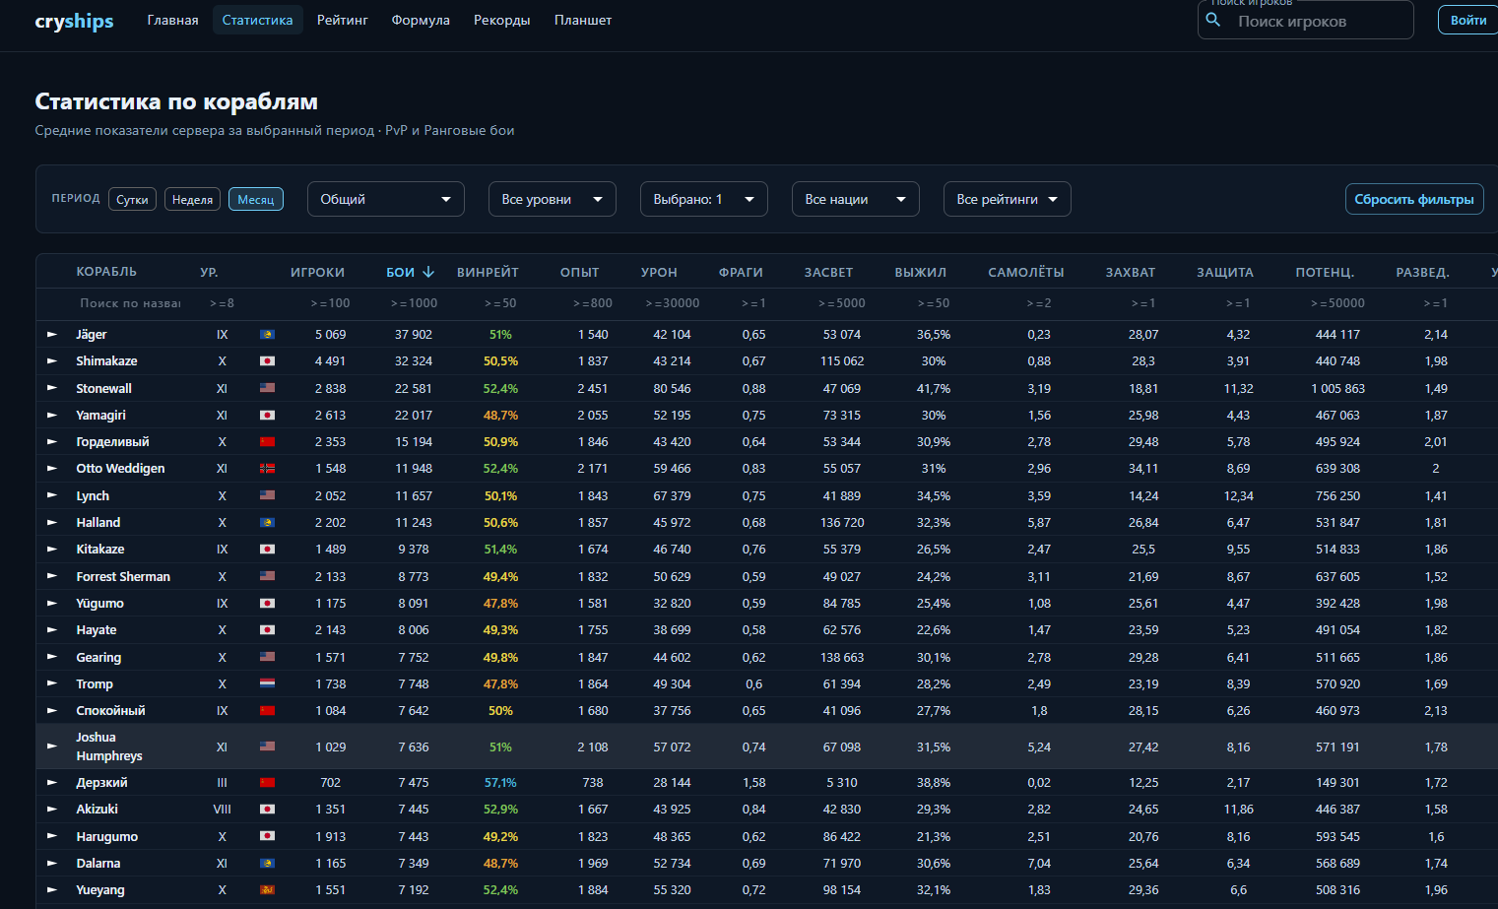Click the China flag in Дерзкий row
The width and height of the screenshot is (1498, 909).
pos(267,783)
